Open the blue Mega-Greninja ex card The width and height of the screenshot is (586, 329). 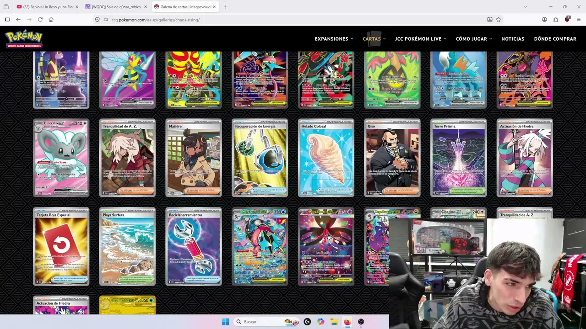260,247
